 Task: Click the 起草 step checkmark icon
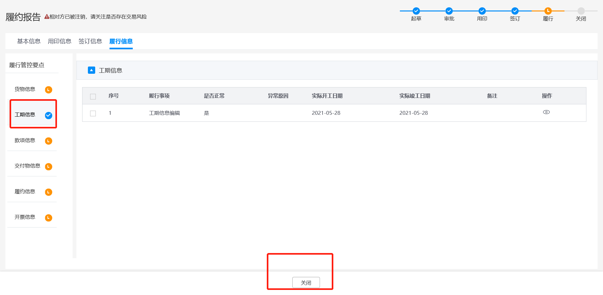(416, 11)
